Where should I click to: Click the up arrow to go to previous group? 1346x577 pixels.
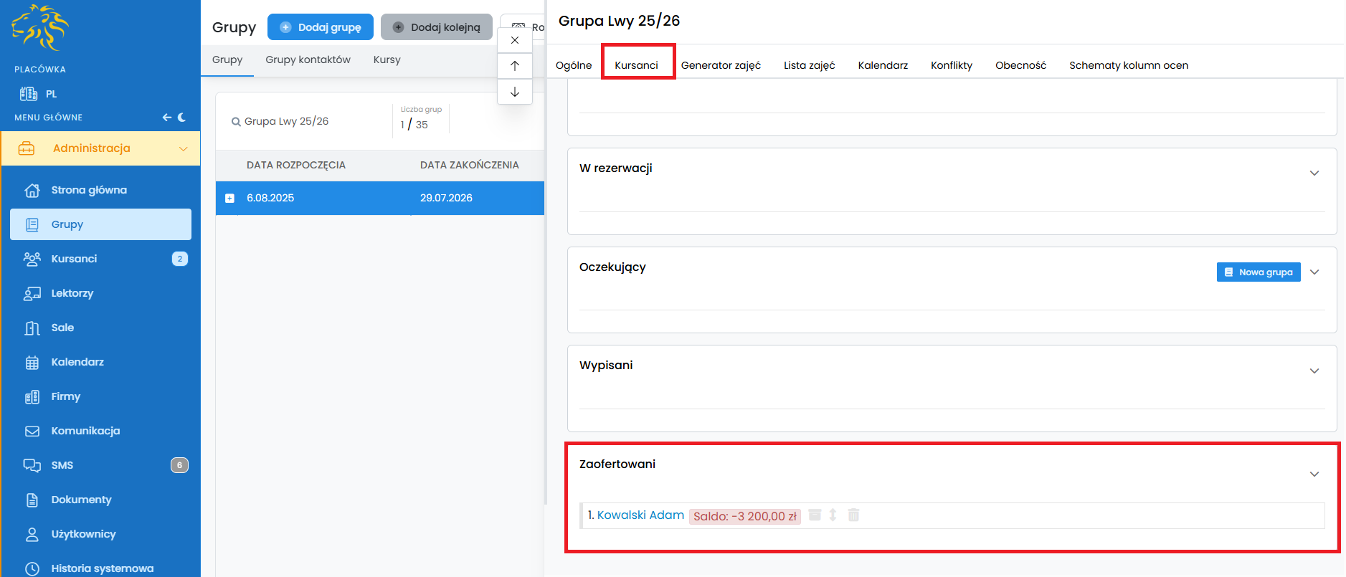(515, 66)
